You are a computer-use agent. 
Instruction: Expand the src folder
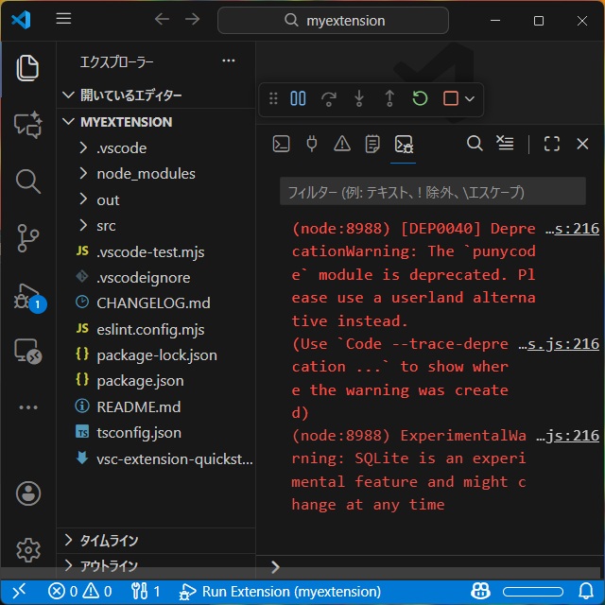pyautogui.click(x=105, y=226)
